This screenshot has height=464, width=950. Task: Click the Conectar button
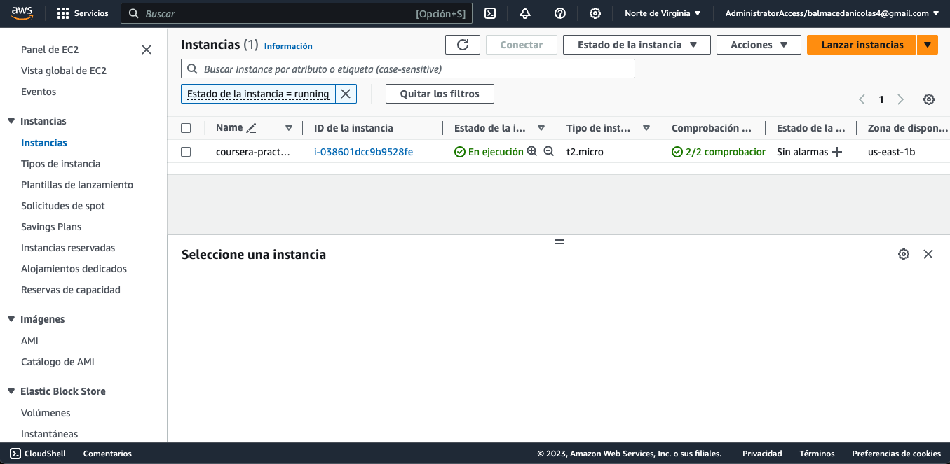click(x=522, y=45)
